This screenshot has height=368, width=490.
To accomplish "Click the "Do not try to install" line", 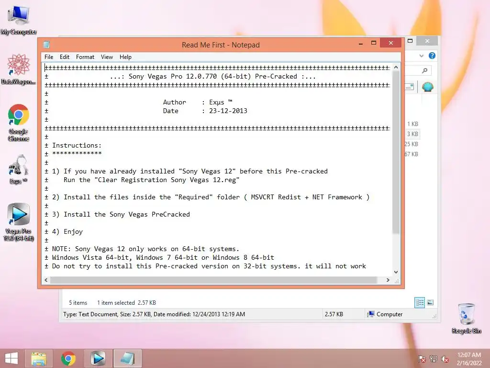I will 209,266.
